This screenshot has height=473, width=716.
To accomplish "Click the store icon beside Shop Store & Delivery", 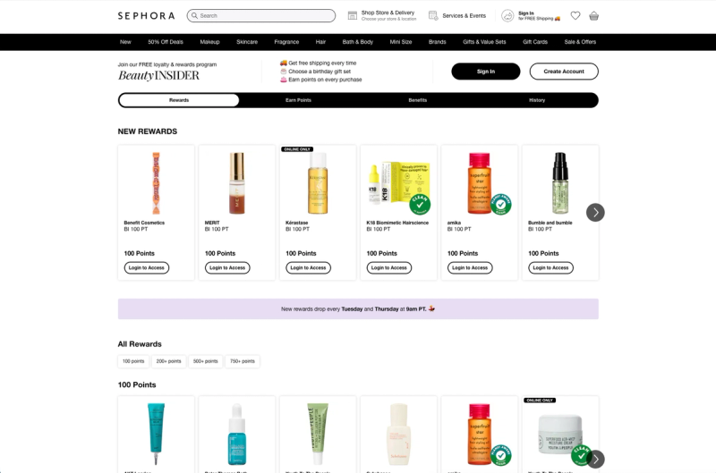I will click(x=352, y=15).
